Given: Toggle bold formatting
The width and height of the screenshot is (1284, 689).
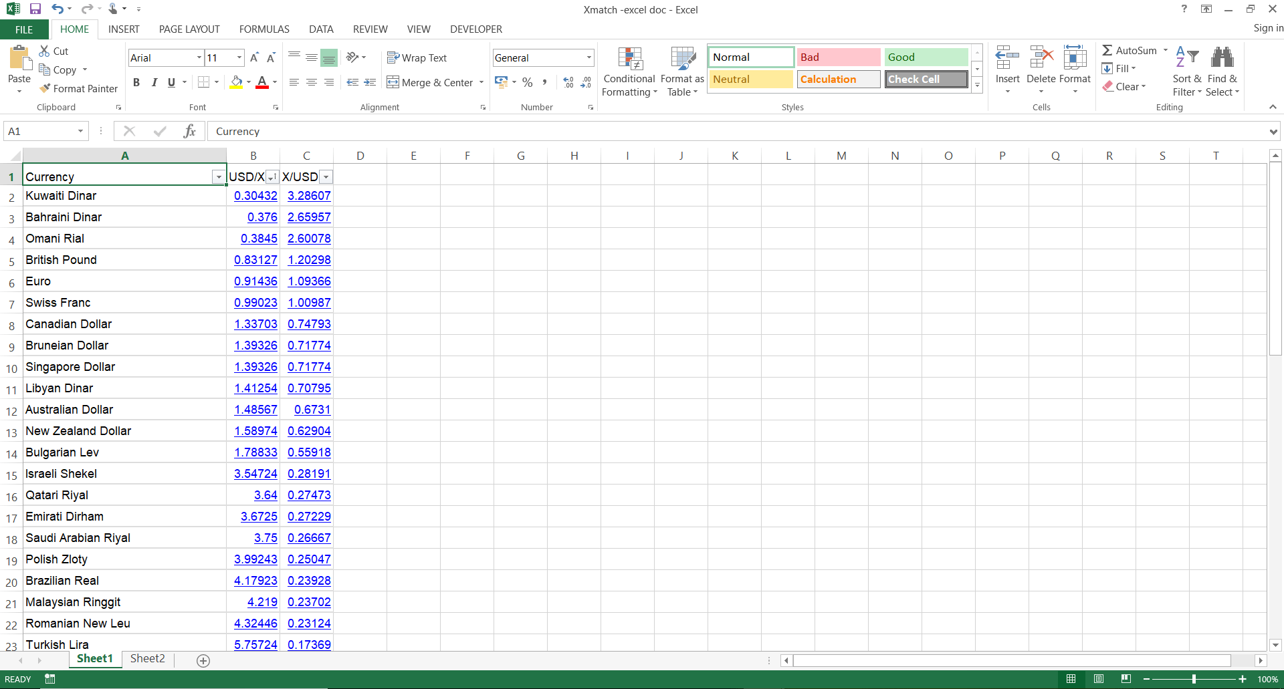Looking at the screenshot, I should click(x=136, y=82).
